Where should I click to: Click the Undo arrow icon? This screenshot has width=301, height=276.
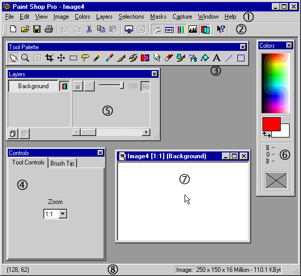pos(65,29)
